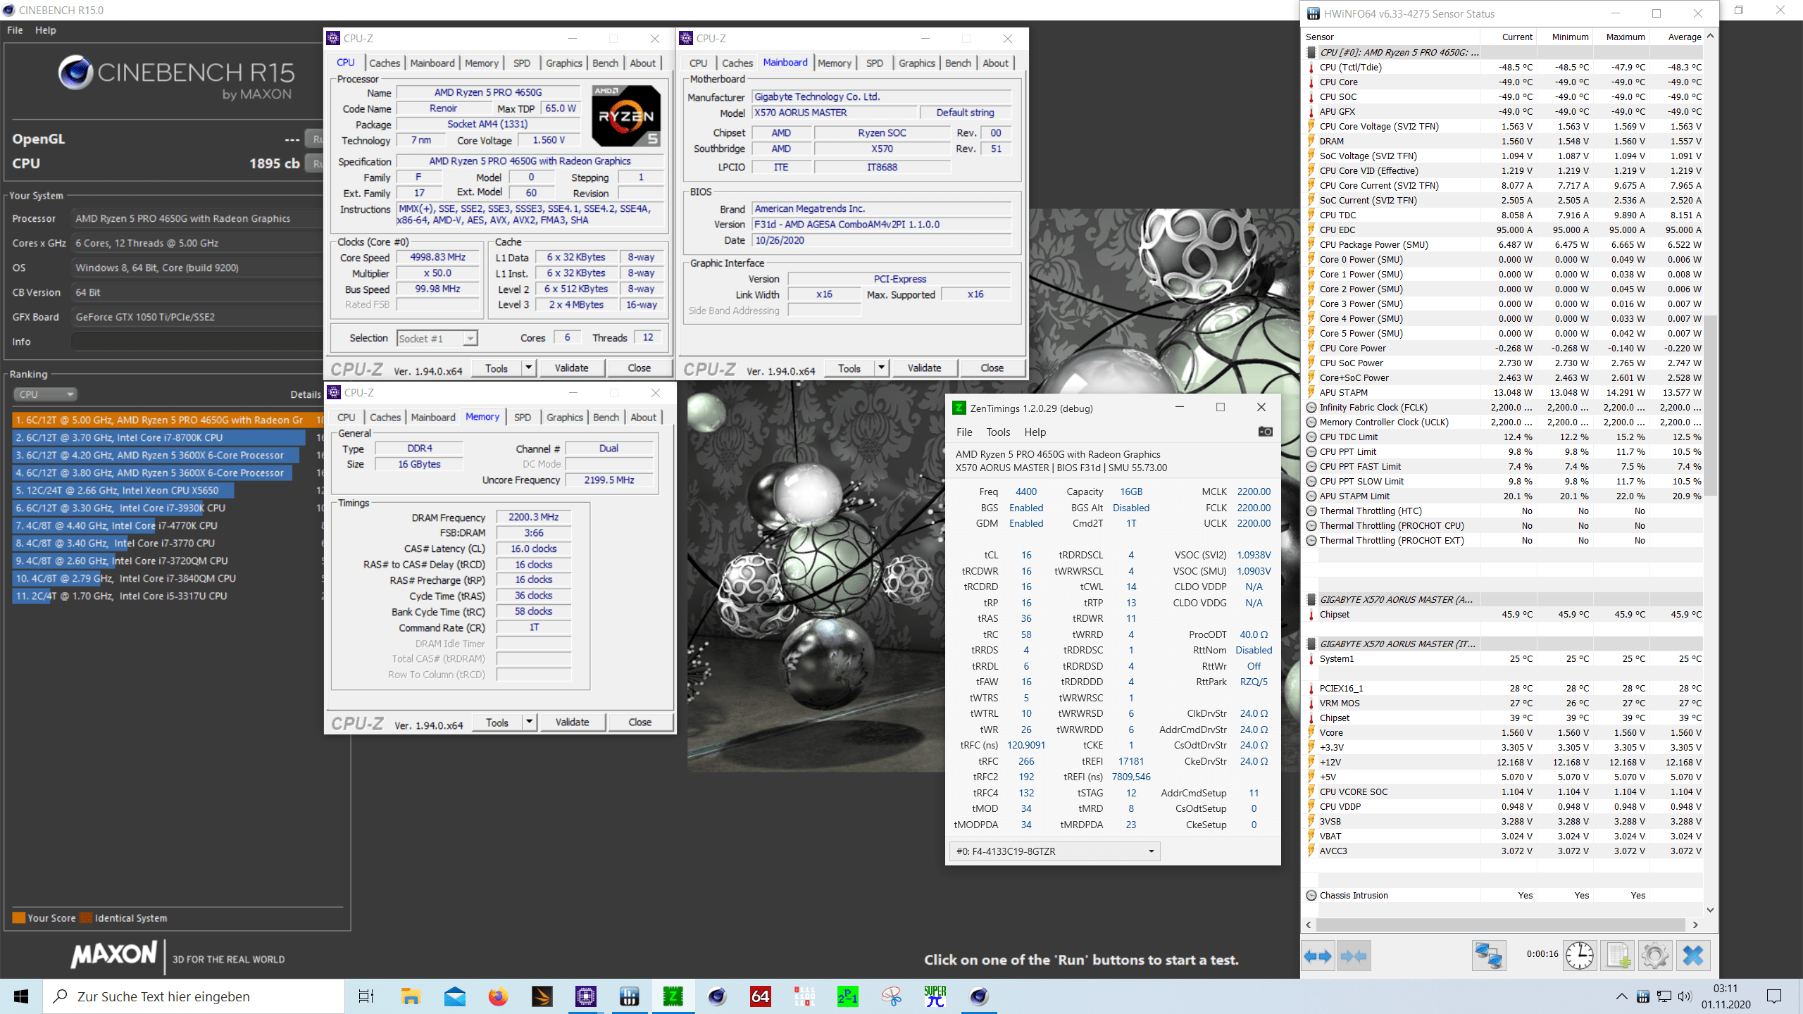Viewport: 1803px width, 1014px height.
Task: Click the volume tray icon
Action: pyautogui.click(x=1684, y=996)
